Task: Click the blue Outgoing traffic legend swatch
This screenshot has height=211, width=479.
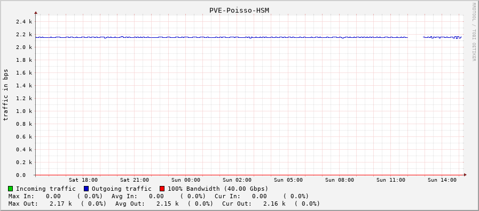Action: click(x=86, y=189)
